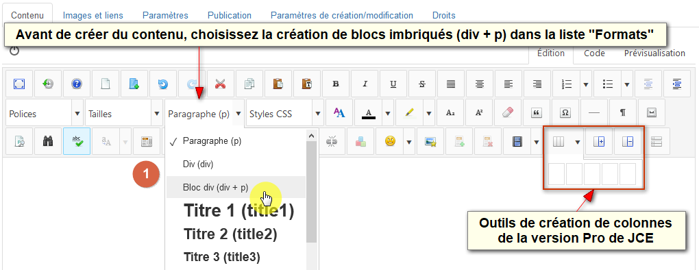Image resolution: width=699 pixels, height=270 pixels.
Task: Click the Cut scissors icon
Action: pyautogui.click(x=220, y=84)
